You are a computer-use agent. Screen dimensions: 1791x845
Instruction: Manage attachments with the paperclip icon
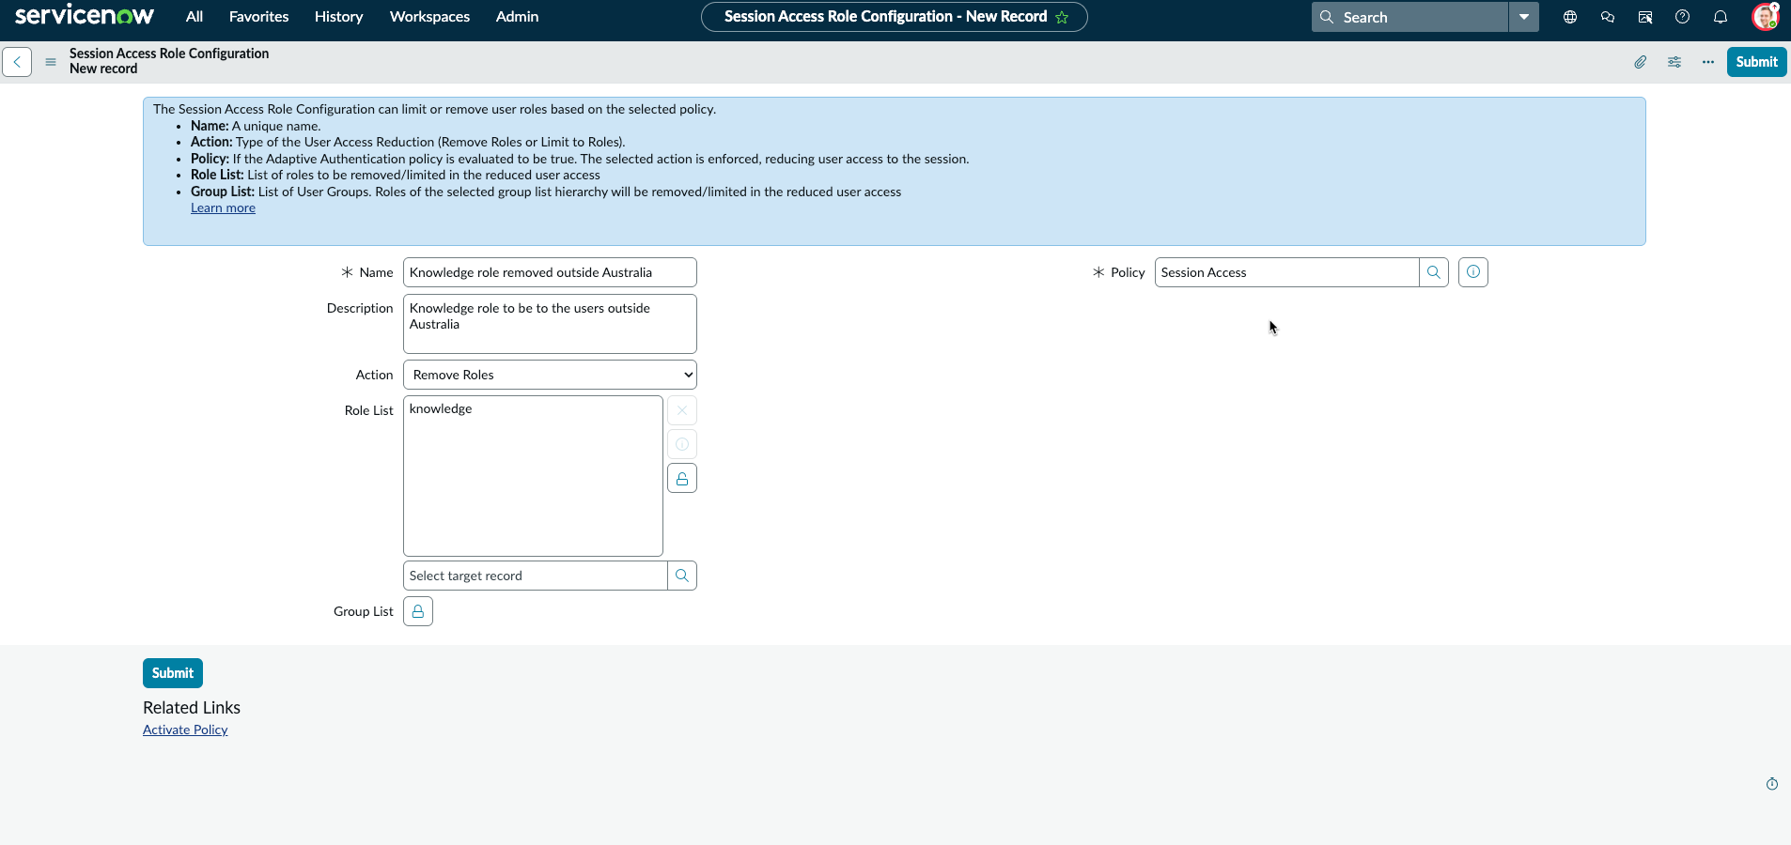pos(1641,62)
